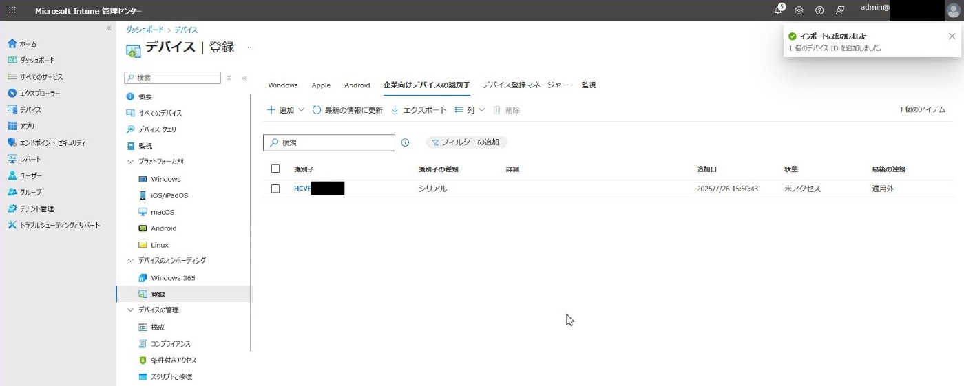Open the 追加 dropdown
964x386 pixels.
click(285, 110)
